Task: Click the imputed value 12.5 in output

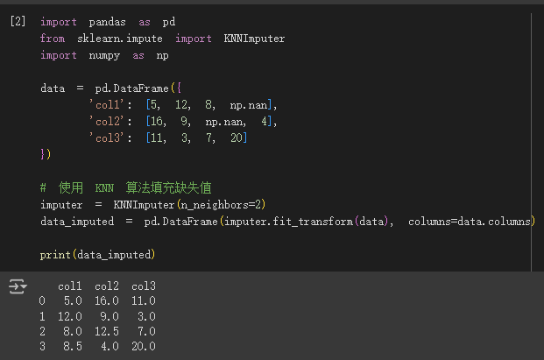Action: point(107,331)
